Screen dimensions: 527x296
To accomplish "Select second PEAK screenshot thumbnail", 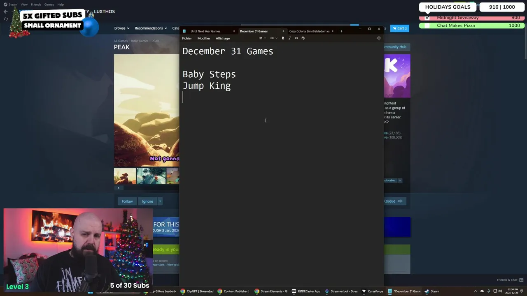I will click(x=151, y=176).
